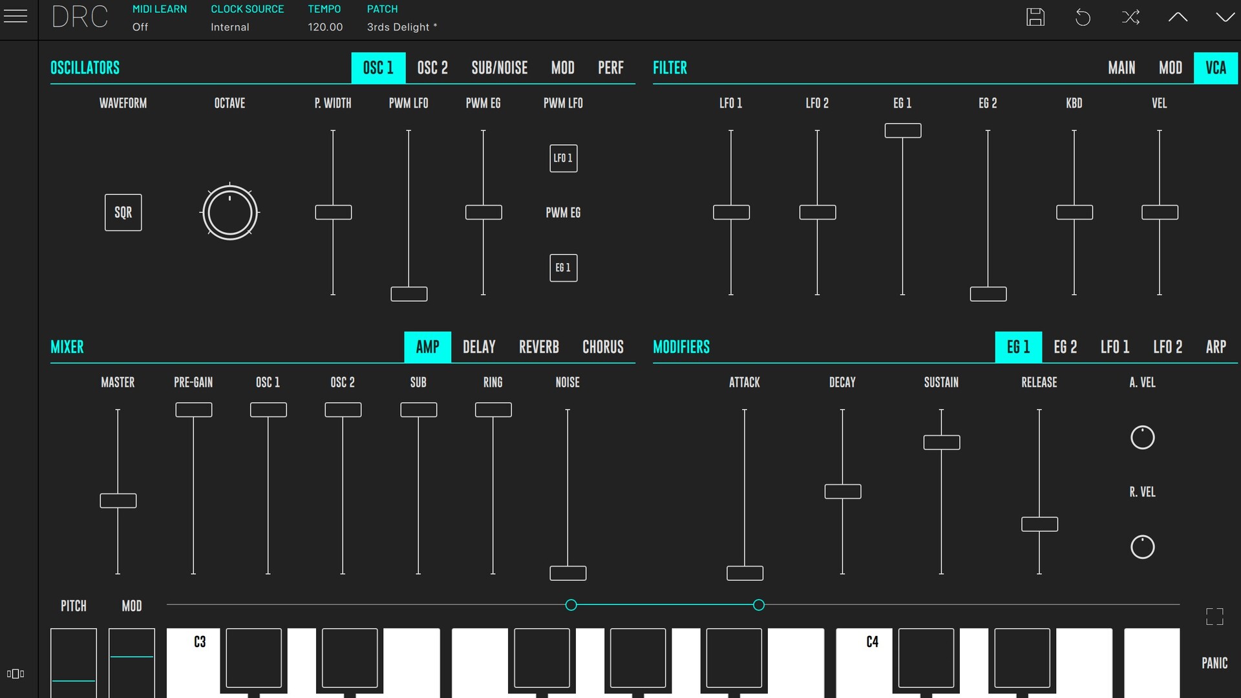Save the current patch
The width and height of the screenshot is (1241, 698).
click(1035, 17)
